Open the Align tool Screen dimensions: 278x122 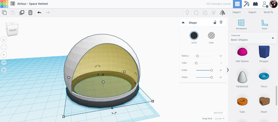click(x=214, y=12)
